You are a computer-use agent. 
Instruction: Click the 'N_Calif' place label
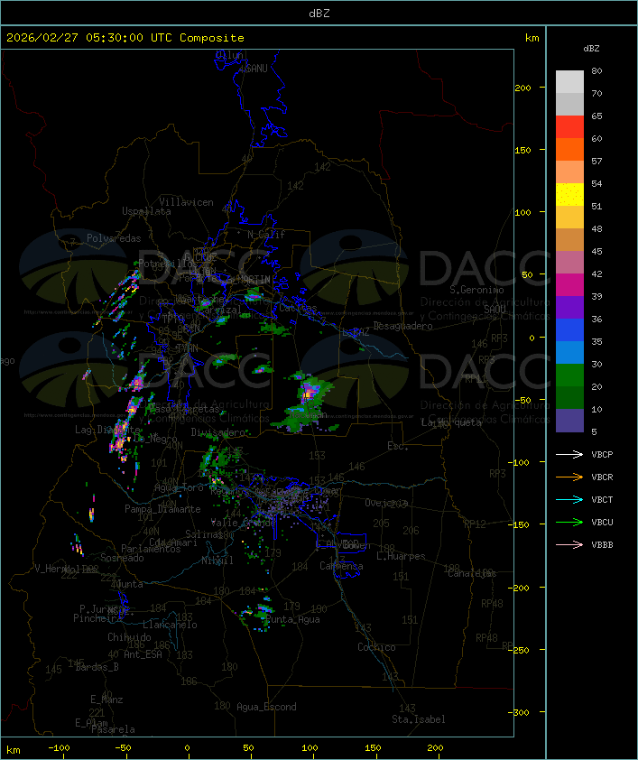click(x=266, y=235)
